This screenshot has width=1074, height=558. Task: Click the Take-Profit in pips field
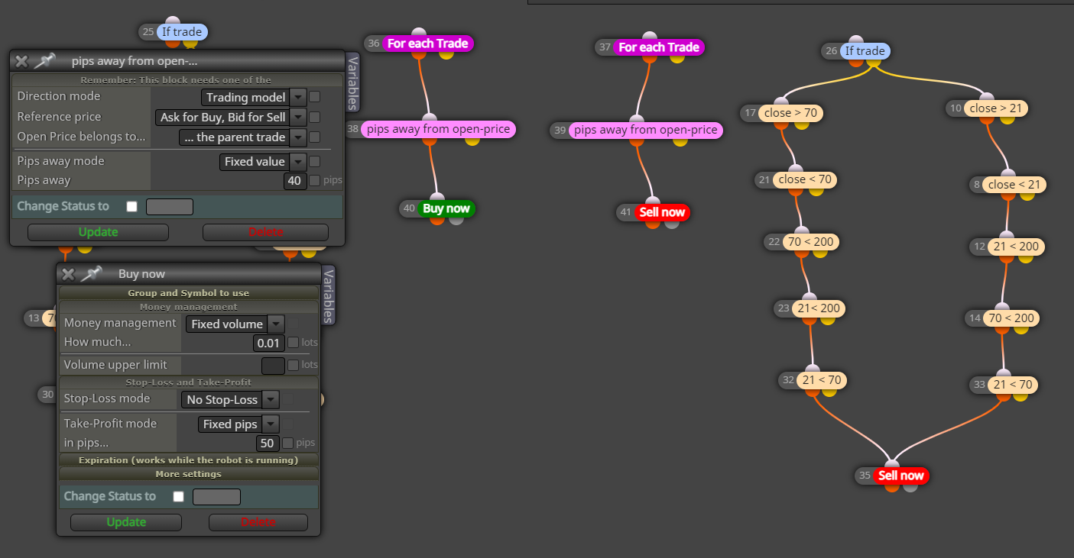coord(268,443)
